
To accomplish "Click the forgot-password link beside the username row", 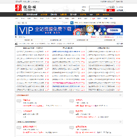I will pyautogui.click(x=119, y=7).
